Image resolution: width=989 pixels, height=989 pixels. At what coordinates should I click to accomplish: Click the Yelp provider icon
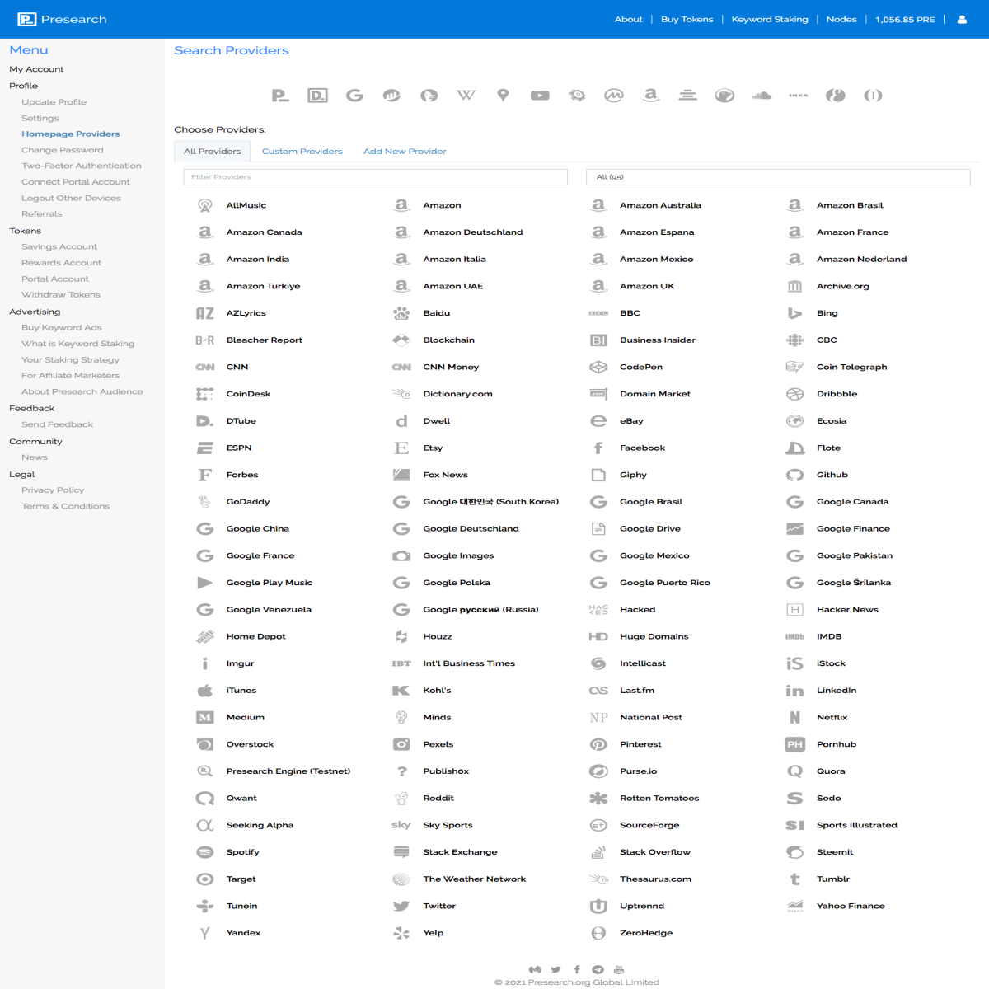pyautogui.click(x=401, y=933)
